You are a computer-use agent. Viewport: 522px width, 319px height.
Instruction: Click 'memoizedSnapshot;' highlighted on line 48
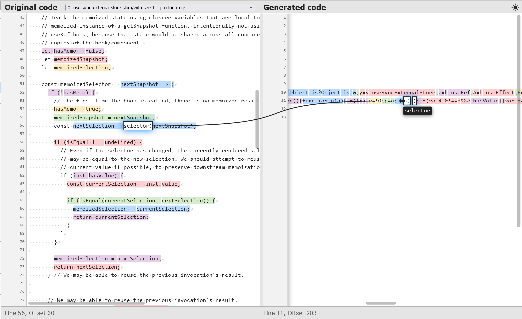[81, 59]
